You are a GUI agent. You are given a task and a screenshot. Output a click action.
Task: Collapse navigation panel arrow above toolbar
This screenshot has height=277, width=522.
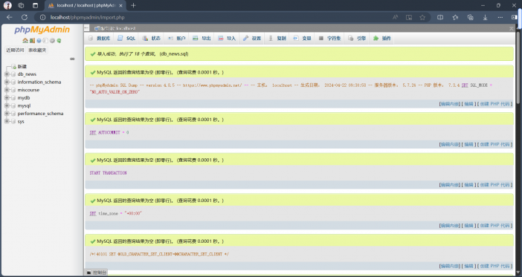[x=86, y=28]
